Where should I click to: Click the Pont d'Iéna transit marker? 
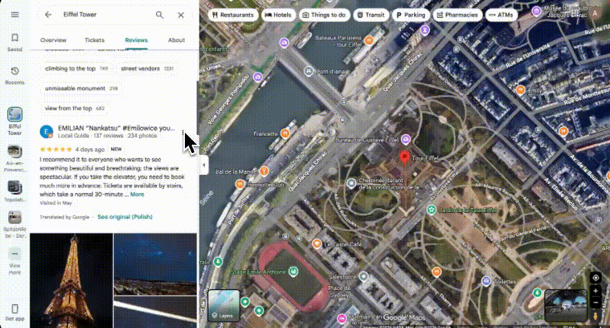coord(308,72)
